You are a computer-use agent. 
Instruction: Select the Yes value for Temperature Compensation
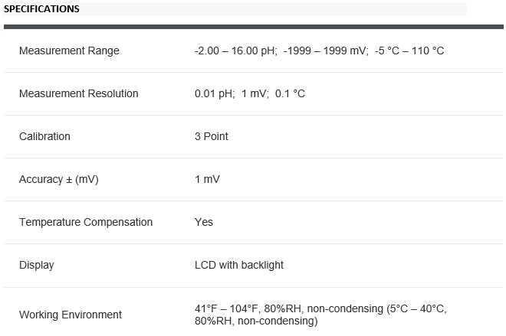(x=204, y=222)
